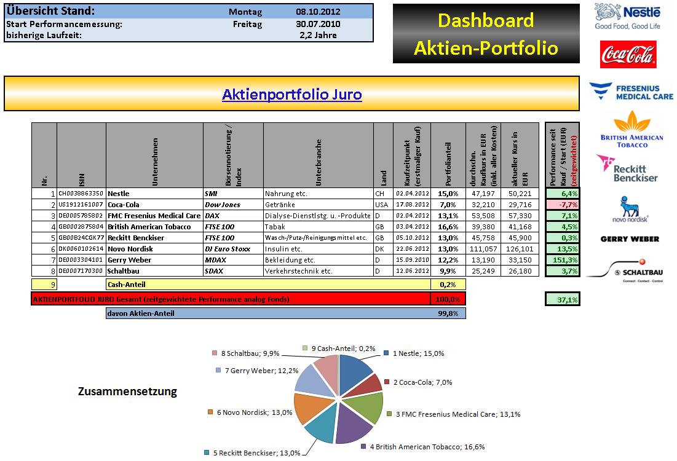Click the 'Portfolioanteil' column header
This screenshot has height=461, width=677.
click(448, 155)
